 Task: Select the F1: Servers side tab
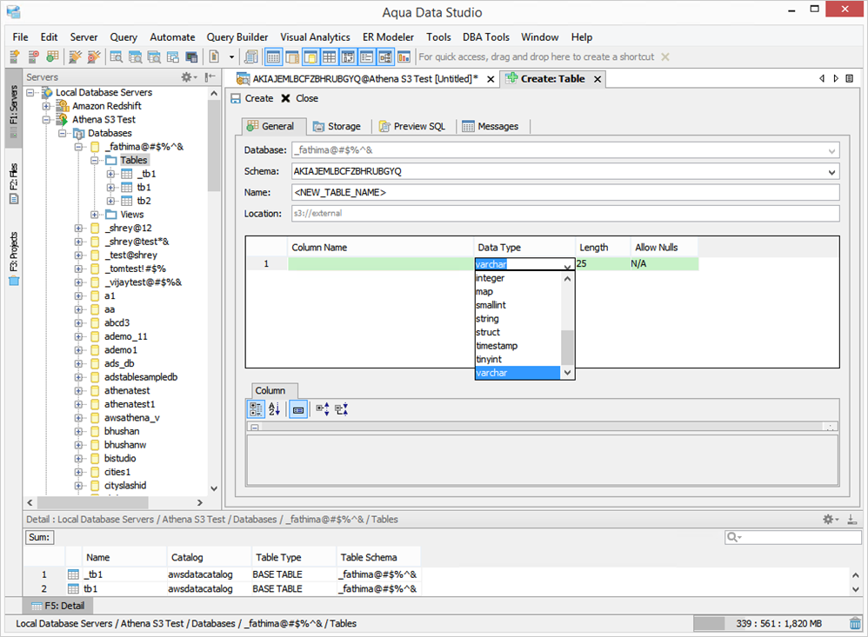[14, 109]
